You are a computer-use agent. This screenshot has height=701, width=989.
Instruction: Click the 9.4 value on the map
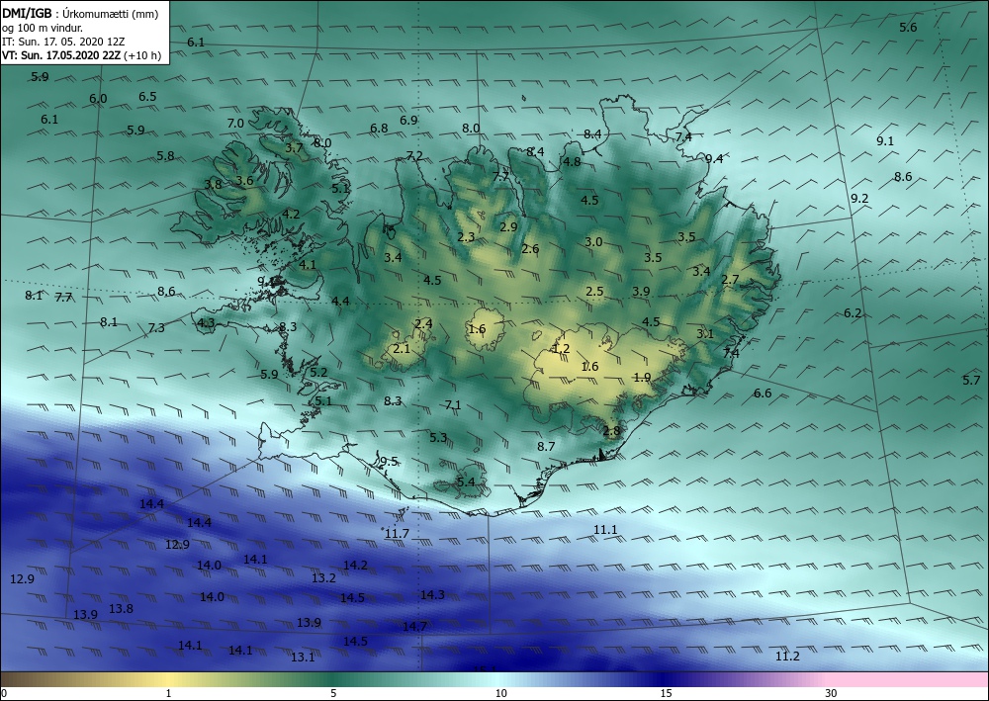click(x=713, y=159)
